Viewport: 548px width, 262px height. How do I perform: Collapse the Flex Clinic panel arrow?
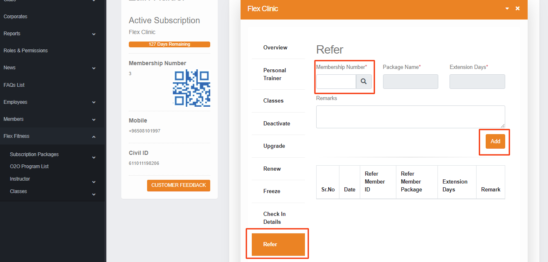point(507,9)
